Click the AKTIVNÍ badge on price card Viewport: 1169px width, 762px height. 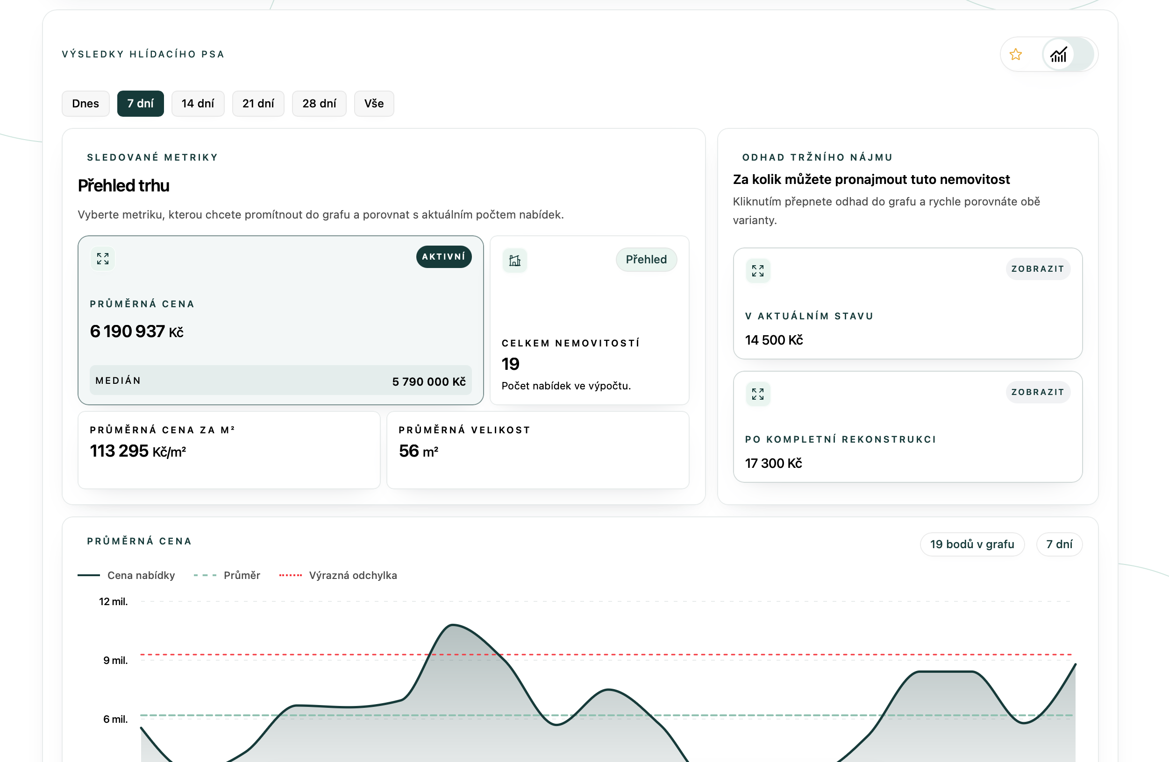coord(444,257)
